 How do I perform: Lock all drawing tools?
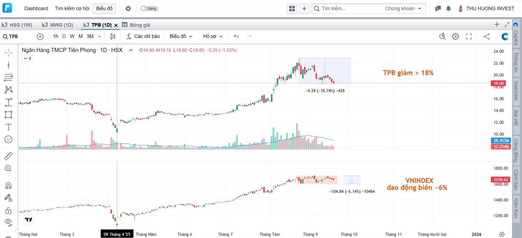[x=8, y=210]
